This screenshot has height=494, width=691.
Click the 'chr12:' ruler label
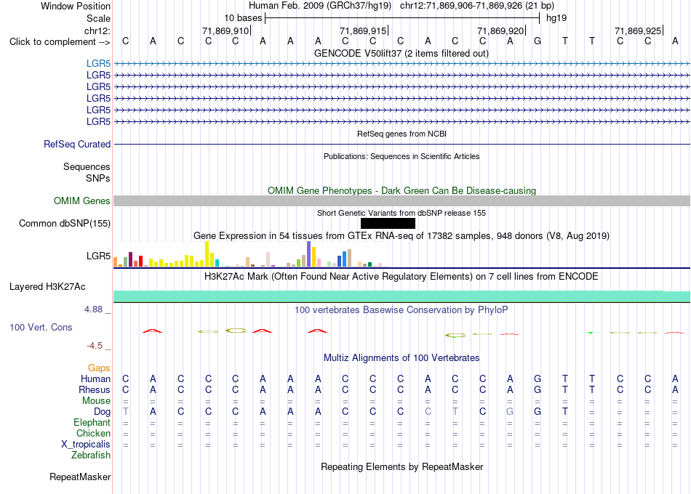coord(97,31)
